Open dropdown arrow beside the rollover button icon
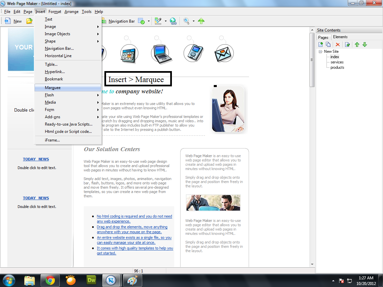 click(149, 21)
